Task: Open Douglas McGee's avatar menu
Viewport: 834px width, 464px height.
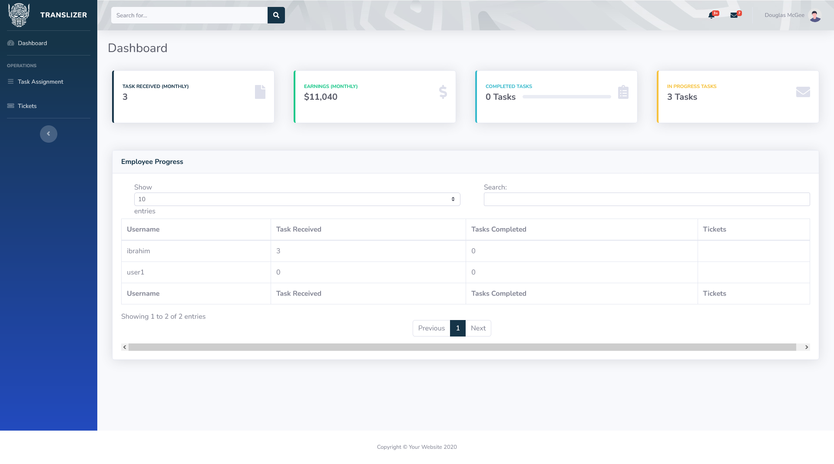Action: coord(815,15)
